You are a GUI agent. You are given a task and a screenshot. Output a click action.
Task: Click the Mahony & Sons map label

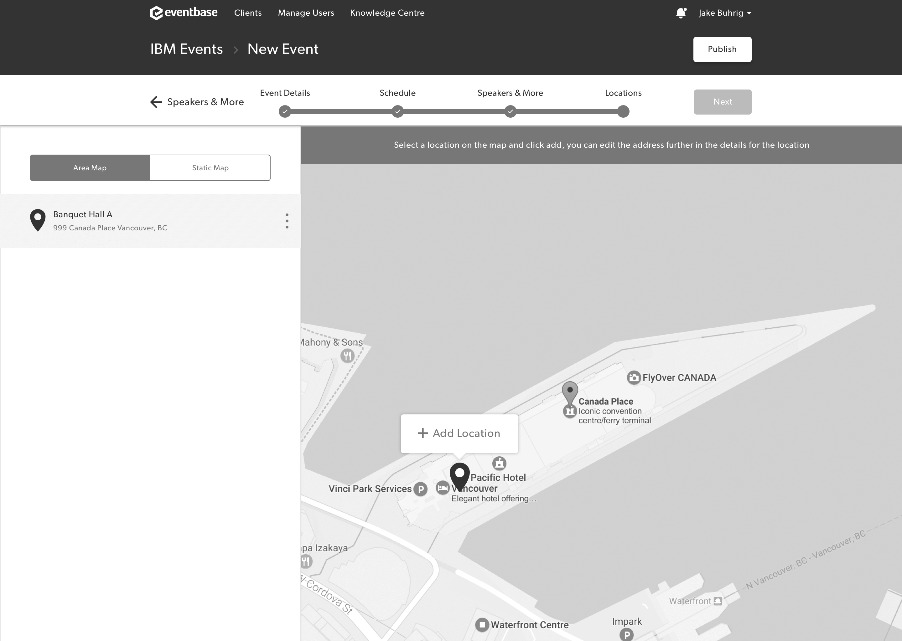point(332,342)
